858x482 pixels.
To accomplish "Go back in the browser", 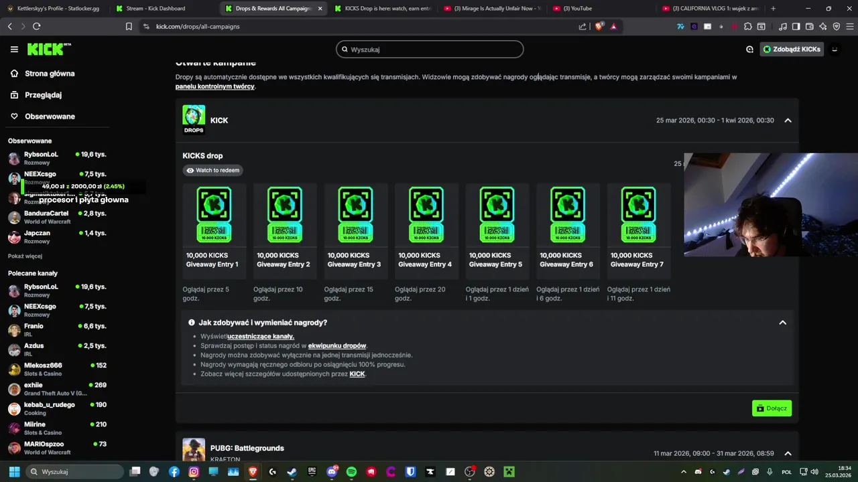I will pos(9,26).
